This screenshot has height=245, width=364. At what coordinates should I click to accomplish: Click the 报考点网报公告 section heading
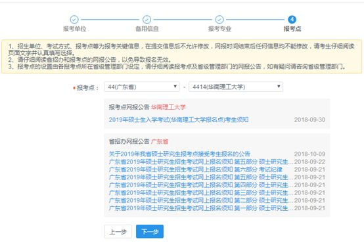(129, 107)
